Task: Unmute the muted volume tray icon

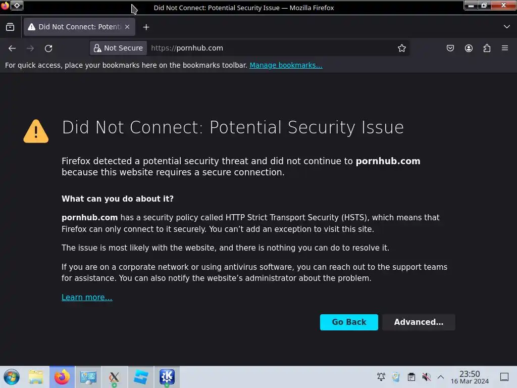Action: coord(426,377)
